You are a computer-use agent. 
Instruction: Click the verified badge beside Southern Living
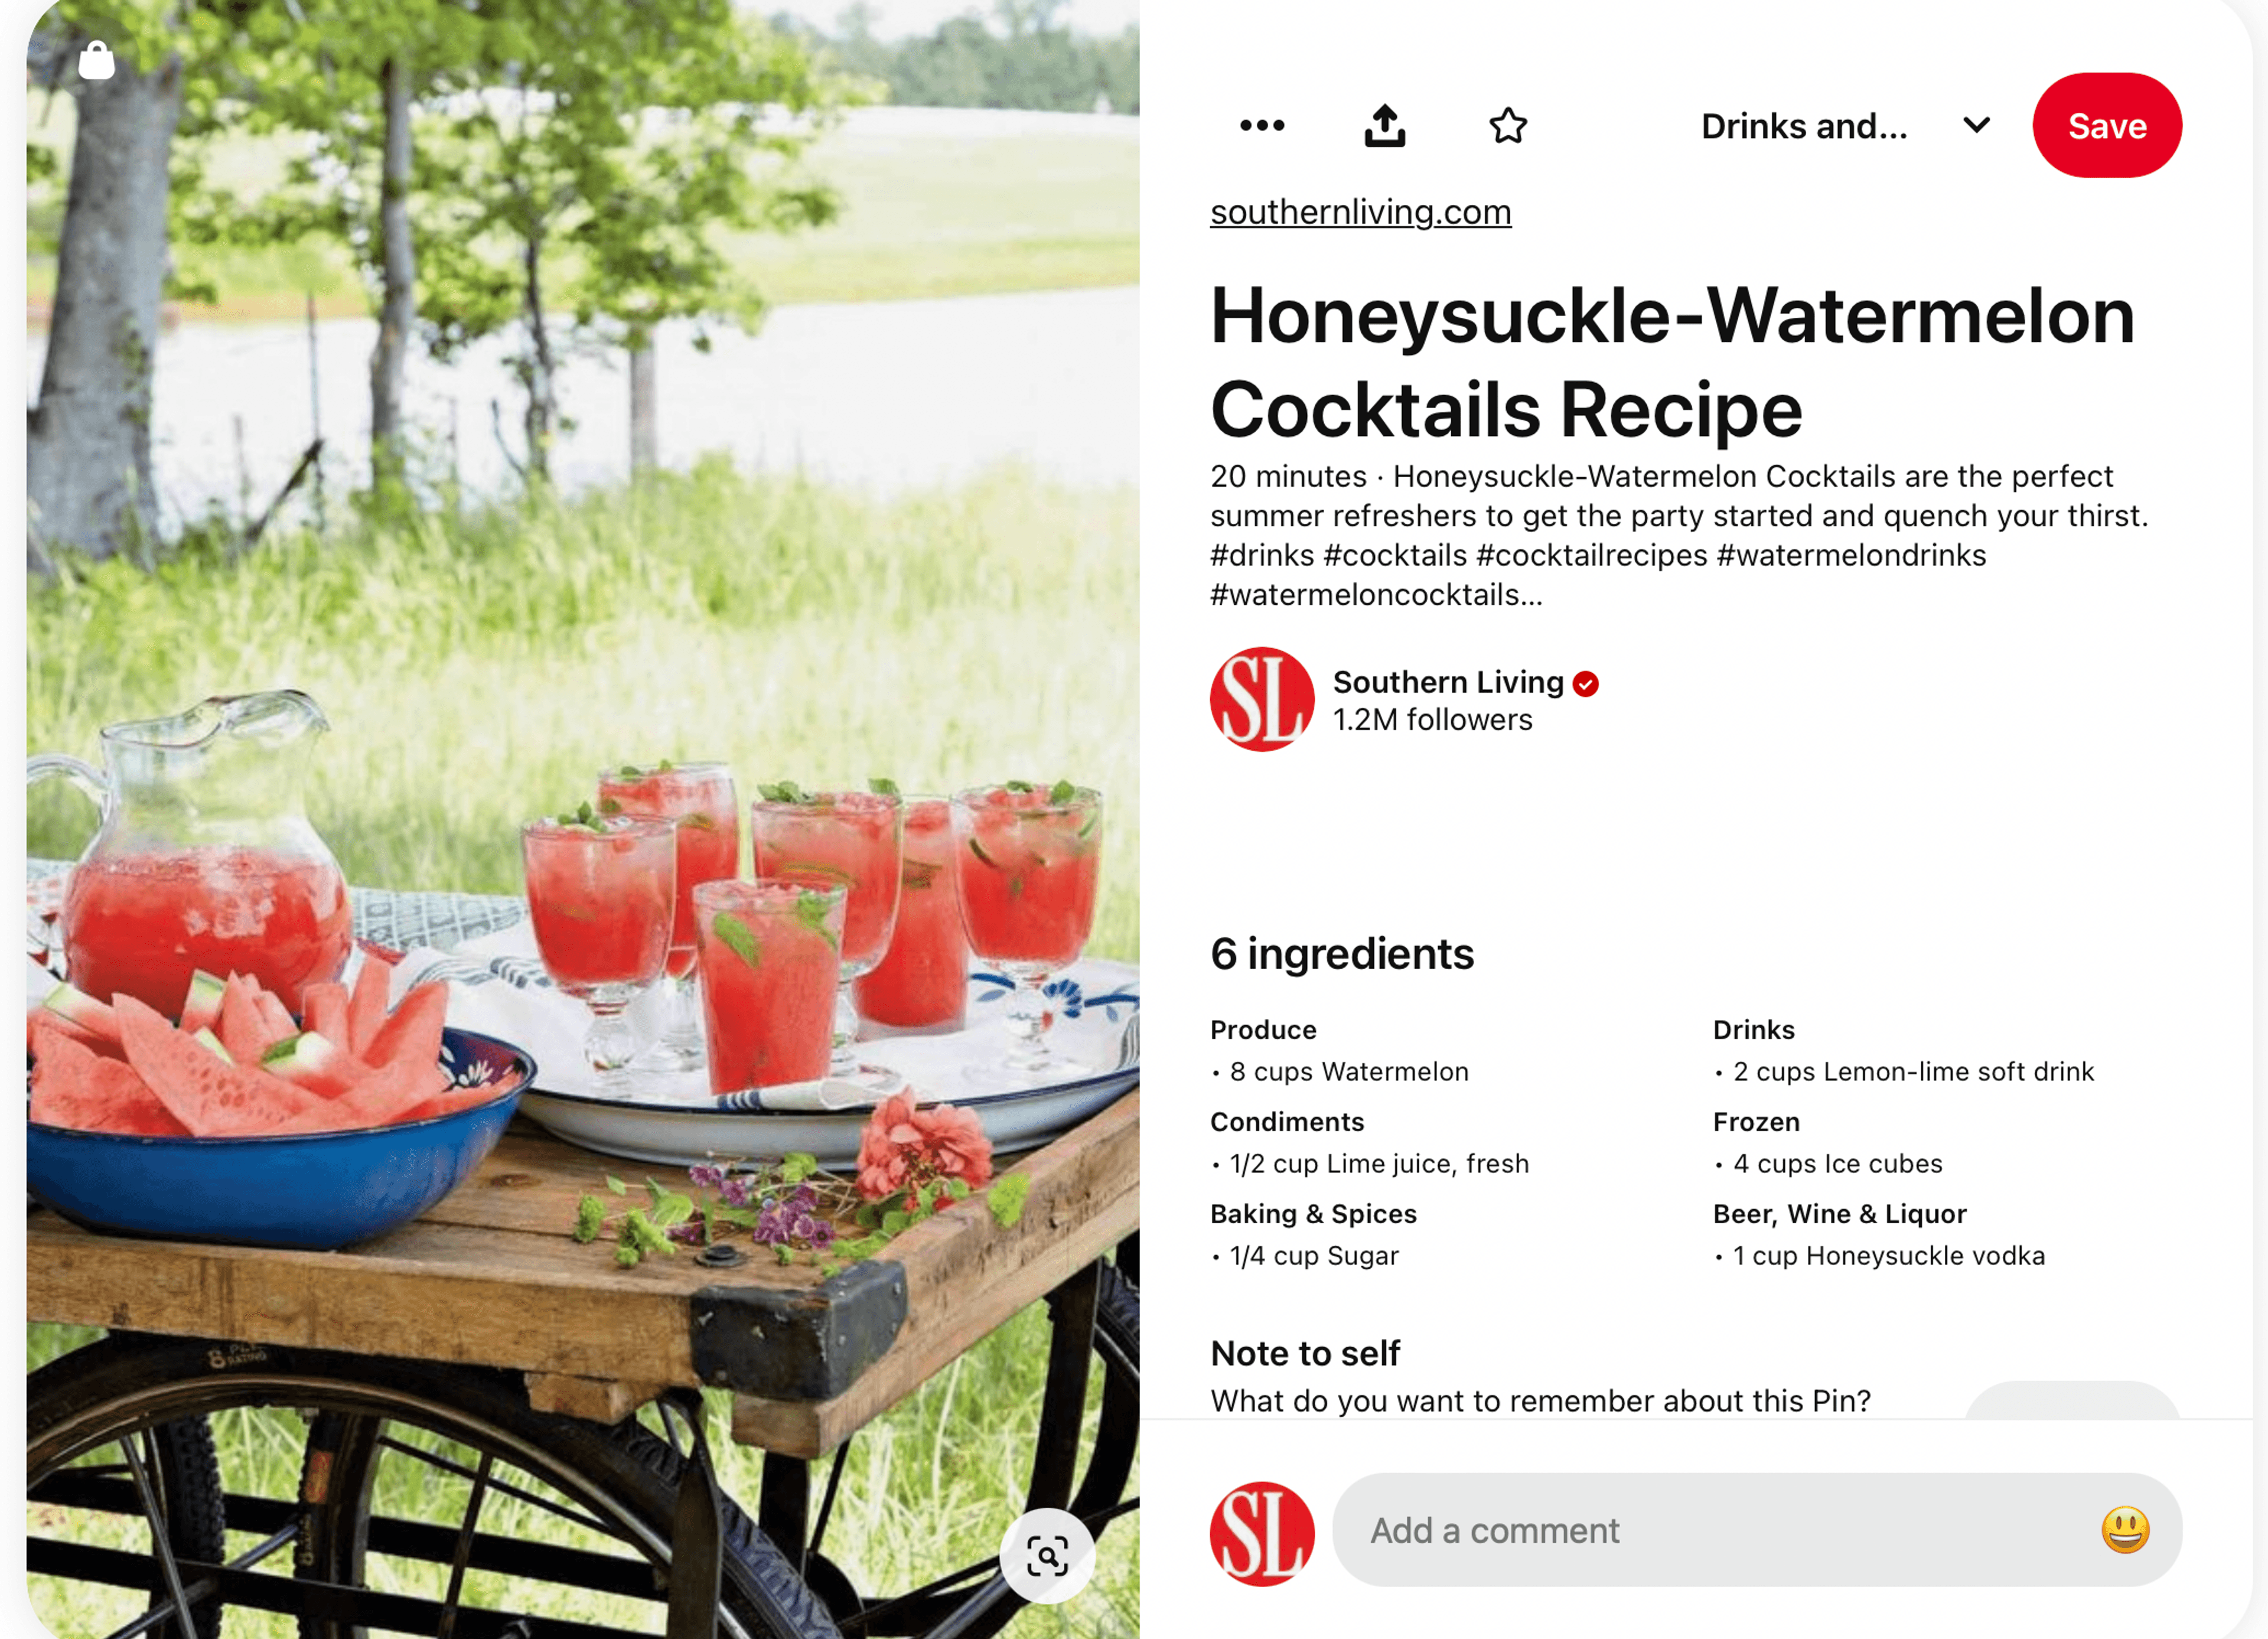click(x=1585, y=684)
